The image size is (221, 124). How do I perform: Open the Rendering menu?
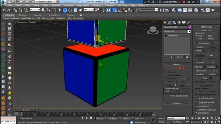(x=97, y=6)
